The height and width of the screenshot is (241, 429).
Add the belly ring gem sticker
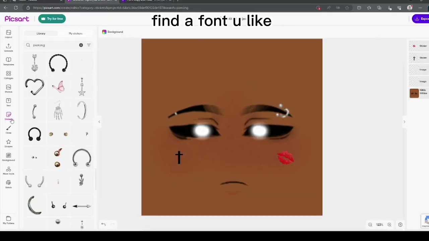35,63
